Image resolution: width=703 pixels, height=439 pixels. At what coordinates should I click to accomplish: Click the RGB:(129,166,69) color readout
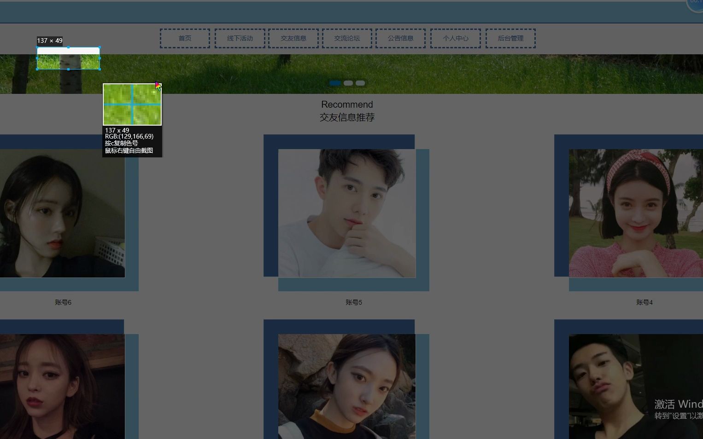point(129,136)
